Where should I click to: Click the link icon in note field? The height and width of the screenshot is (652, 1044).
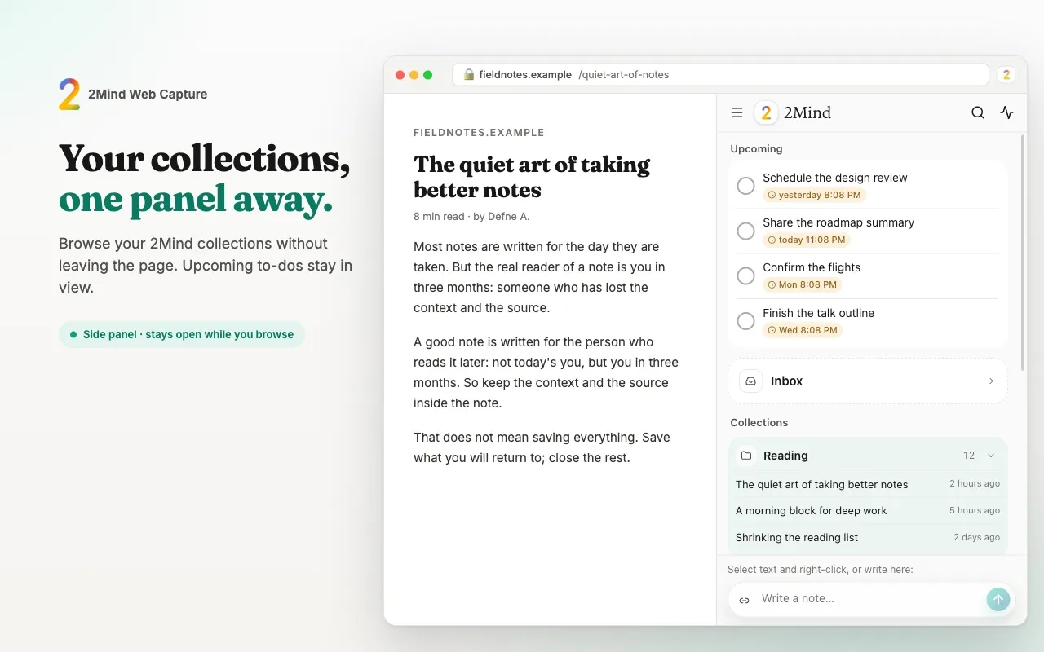point(744,600)
